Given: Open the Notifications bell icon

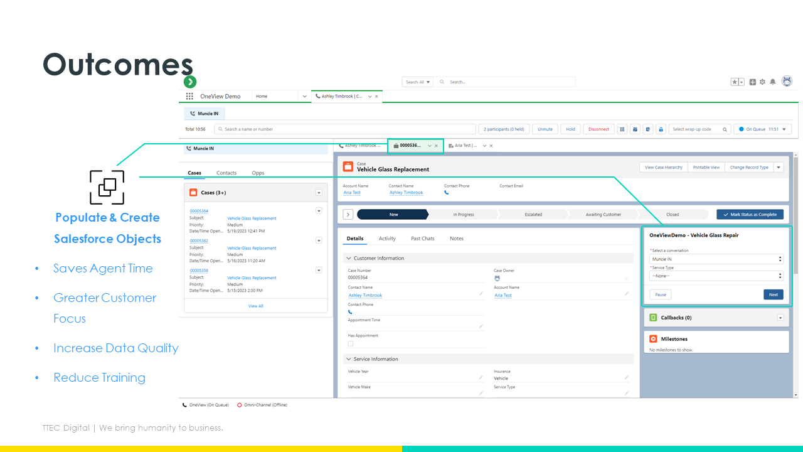Looking at the screenshot, I should tap(773, 82).
